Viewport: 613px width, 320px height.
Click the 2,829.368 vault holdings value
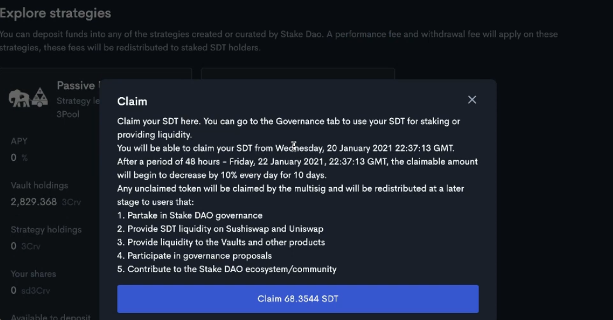(33, 202)
